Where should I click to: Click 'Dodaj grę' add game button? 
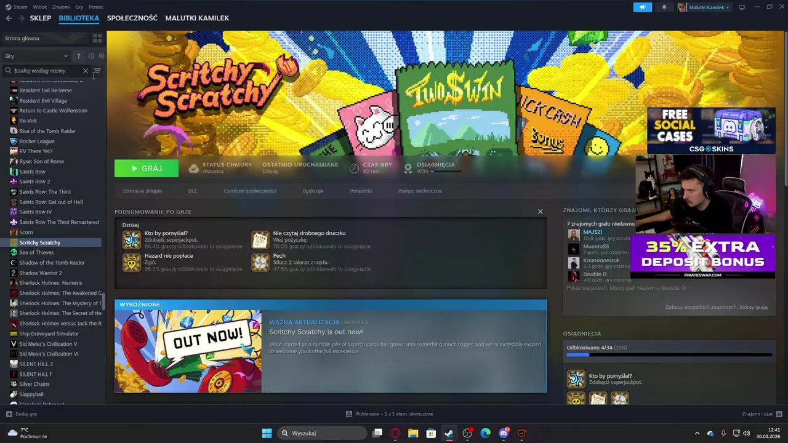click(22, 414)
